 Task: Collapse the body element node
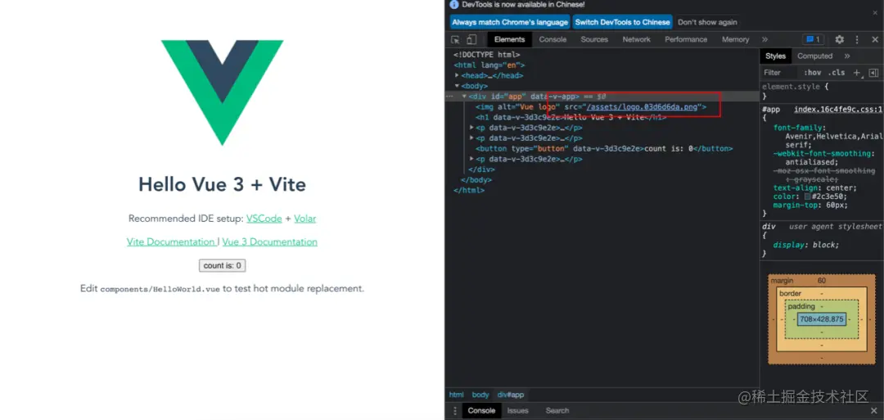(458, 86)
